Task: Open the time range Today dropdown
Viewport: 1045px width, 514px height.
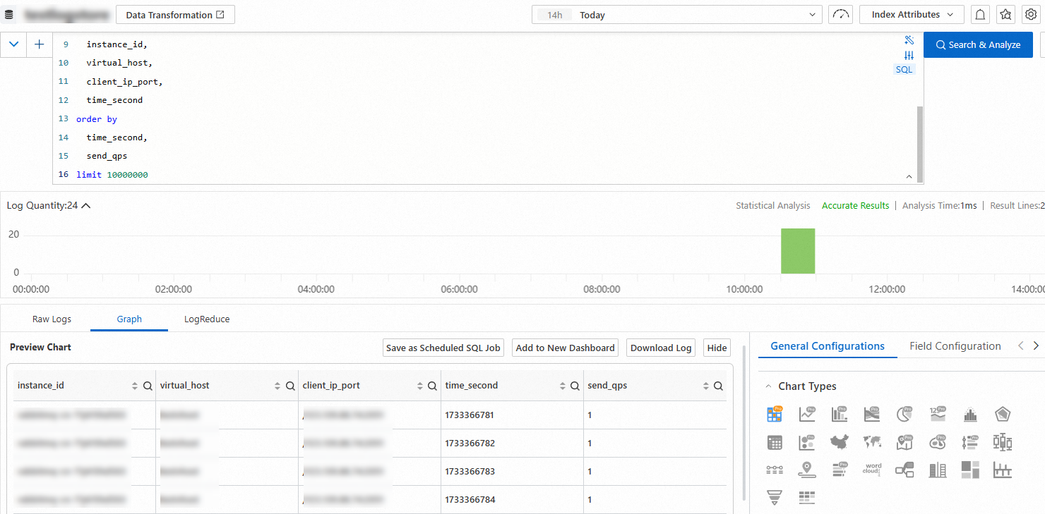Action: [677, 15]
